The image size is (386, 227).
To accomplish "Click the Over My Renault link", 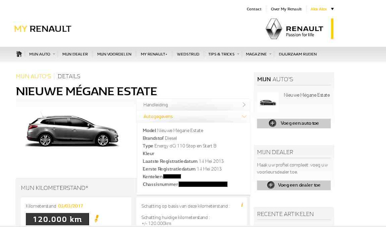I will 286,9.
